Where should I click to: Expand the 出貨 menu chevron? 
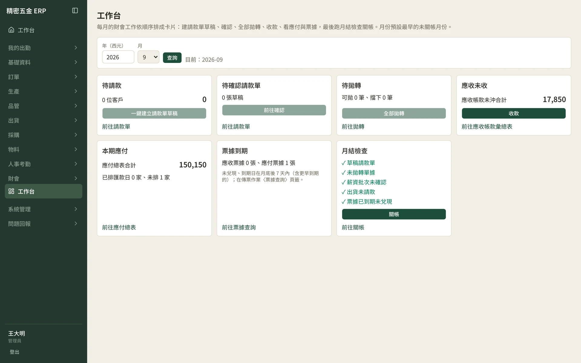(x=76, y=120)
